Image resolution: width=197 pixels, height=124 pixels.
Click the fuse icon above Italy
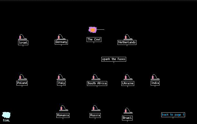(61, 77)
